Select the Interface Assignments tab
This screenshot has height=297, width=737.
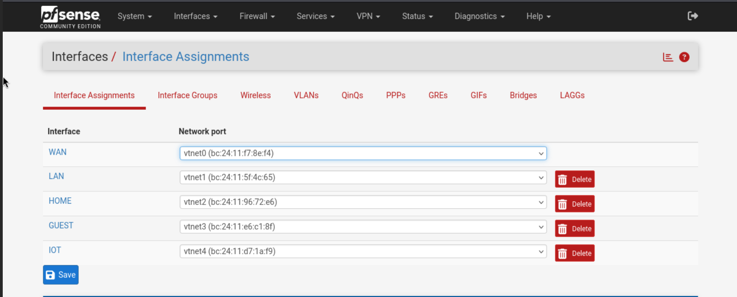tap(94, 96)
